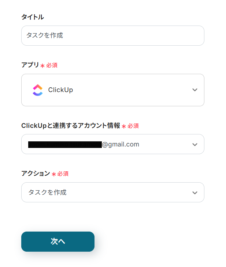
Task: Click the タイトル label
Action: pyautogui.click(x=33, y=17)
